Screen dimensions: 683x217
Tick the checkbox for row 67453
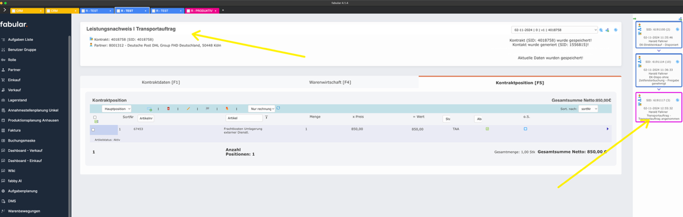pyautogui.click(x=93, y=129)
